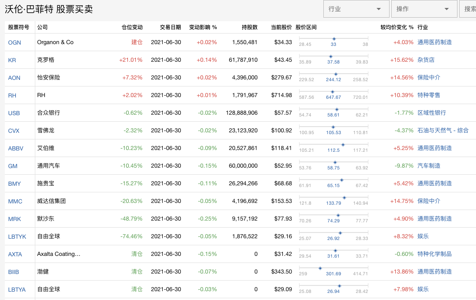Image resolution: width=476 pixels, height=300 pixels.
Task: Click the AON ticker symbol
Action: click(x=14, y=78)
